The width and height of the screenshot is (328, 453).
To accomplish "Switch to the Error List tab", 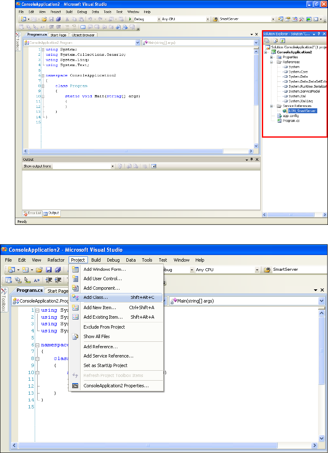I will coord(32,213).
